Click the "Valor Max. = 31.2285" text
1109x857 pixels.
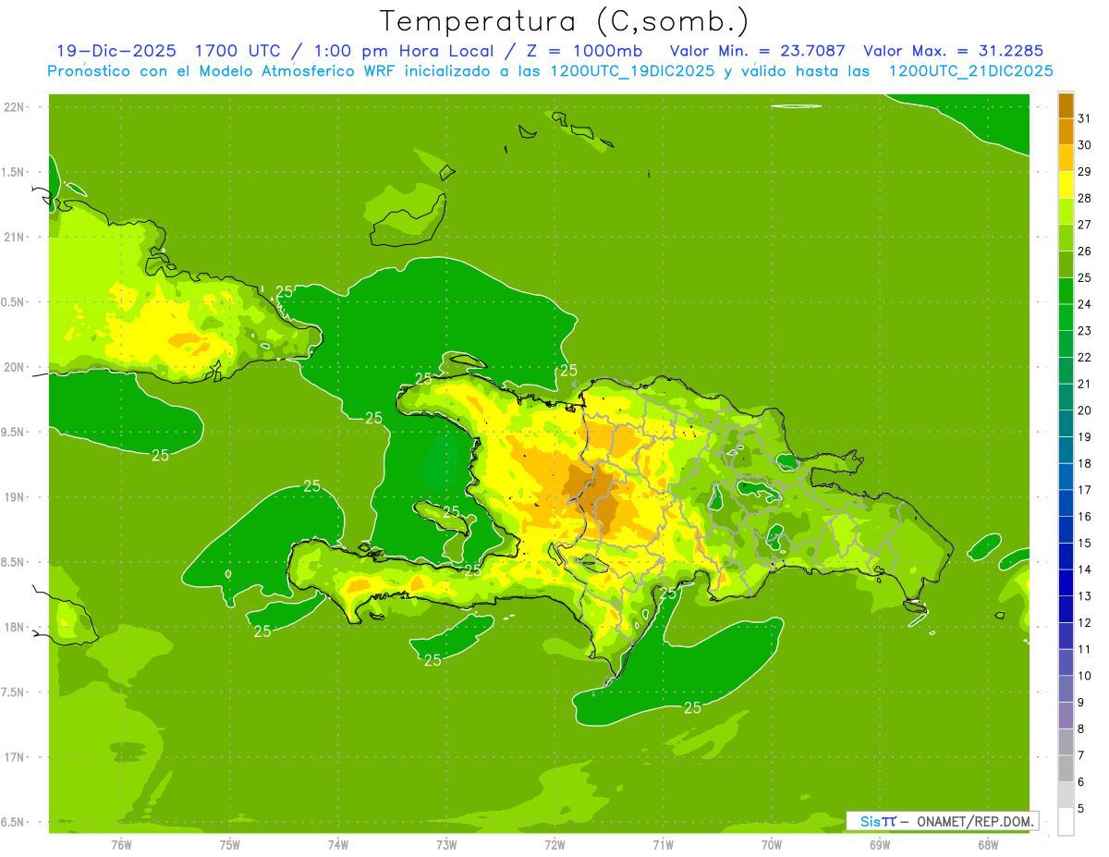pos(953,51)
